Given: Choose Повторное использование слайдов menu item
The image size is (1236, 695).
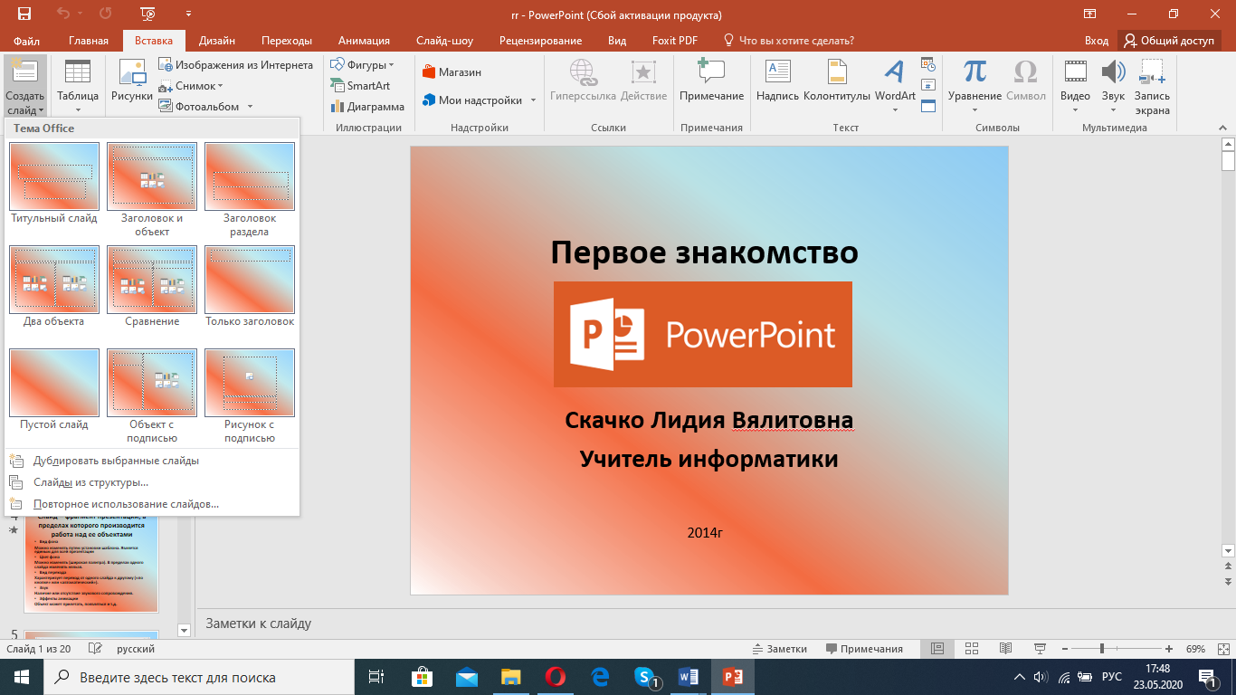Looking at the screenshot, I should pos(152,504).
